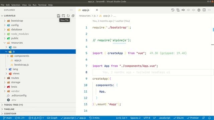Open problems errors and warnings count
This screenshot has height=120, width=214.
point(36,118)
